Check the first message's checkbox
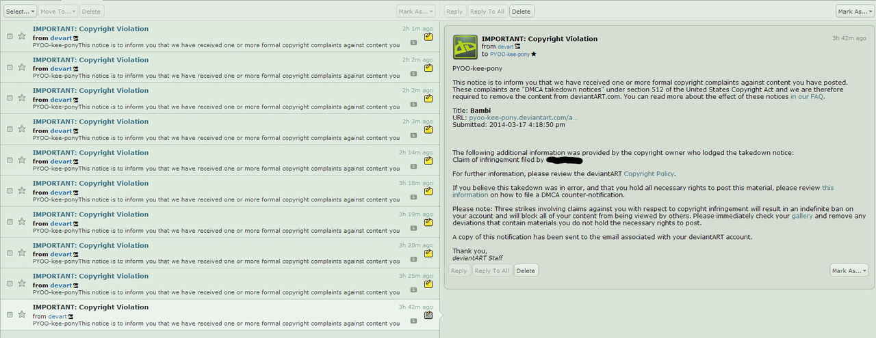The height and width of the screenshot is (338, 876). [x=10, y=36]
